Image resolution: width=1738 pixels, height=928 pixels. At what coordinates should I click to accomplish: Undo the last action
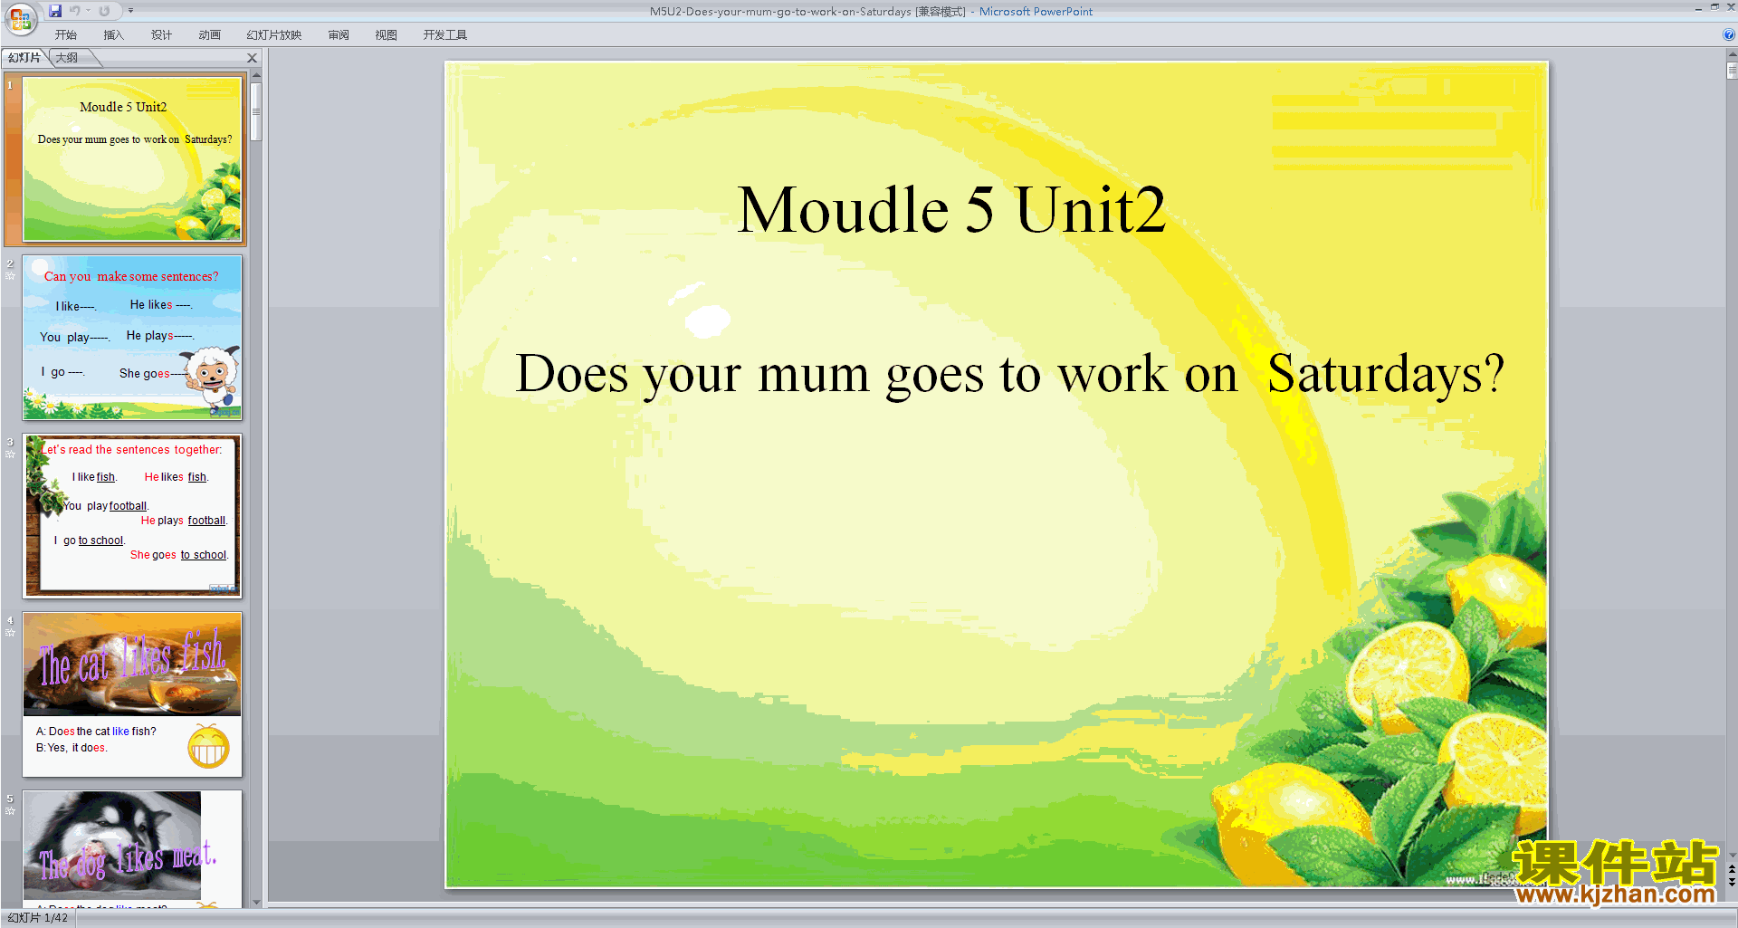[75, 11]
